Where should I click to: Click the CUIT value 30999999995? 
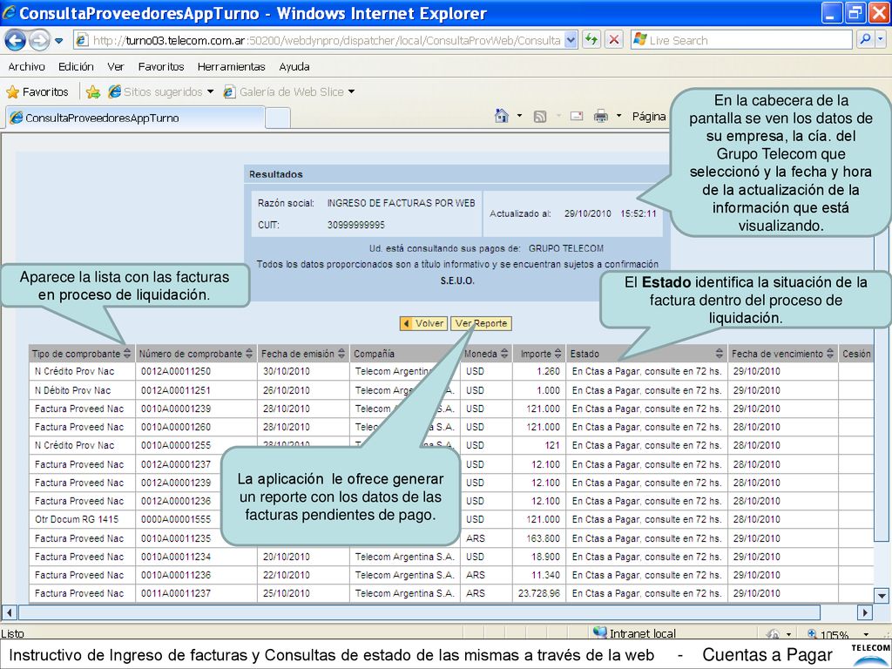pyautogui.click(x=356, y=226)
